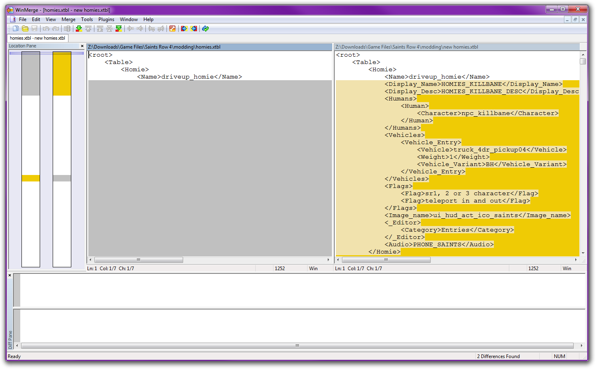Viewport: 596px width, 369px height.
Task: Click the Audio PHONE_SAINTS line
Action: [439, 245]
